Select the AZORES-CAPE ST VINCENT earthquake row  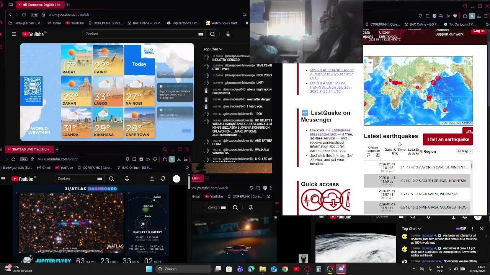click(417, 167)
